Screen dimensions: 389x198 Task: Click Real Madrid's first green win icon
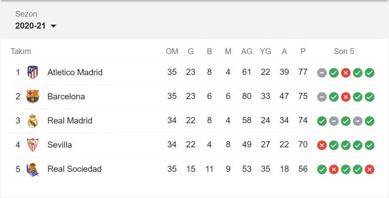322,121
